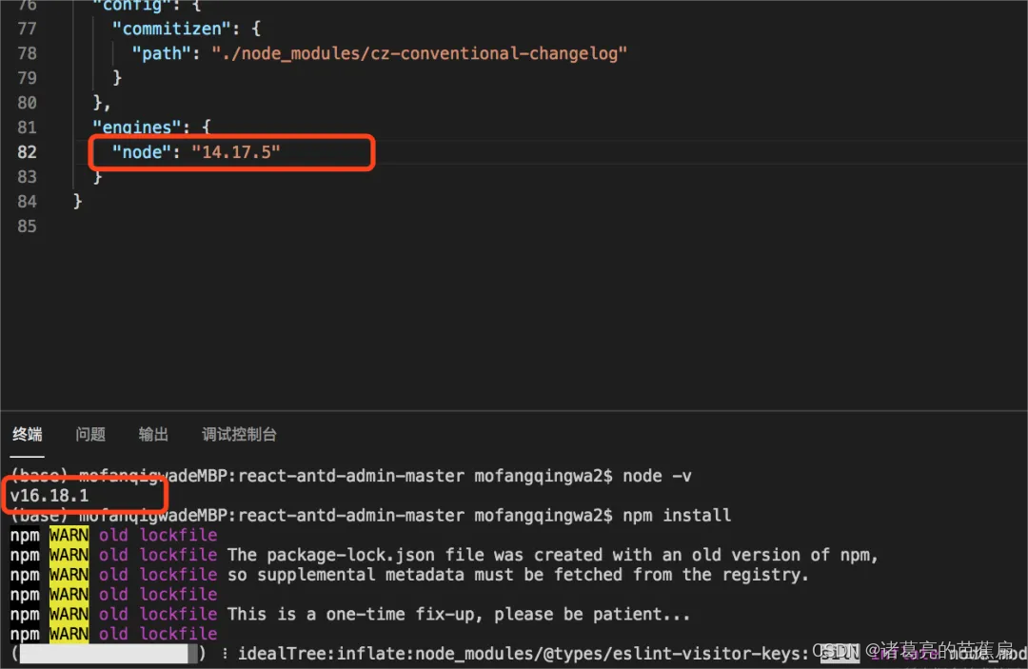Click line number 83 in the gutter
The width and height of the screenshot is (1028, 669).
click(x=27, y=177)
